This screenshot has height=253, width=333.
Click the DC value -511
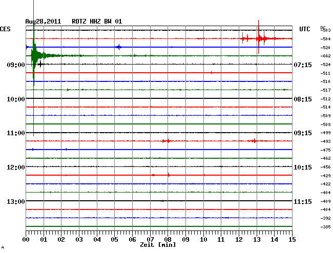pos(325,73)
